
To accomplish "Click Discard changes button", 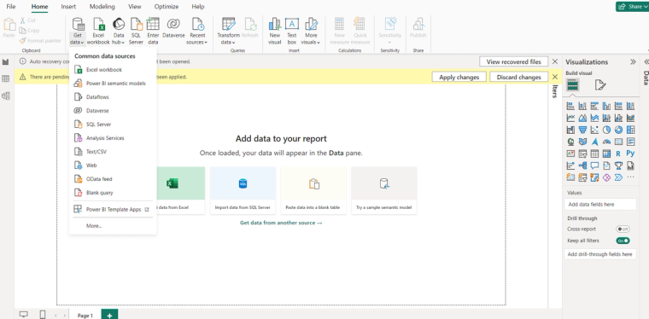I will click(x=518, y=77).
